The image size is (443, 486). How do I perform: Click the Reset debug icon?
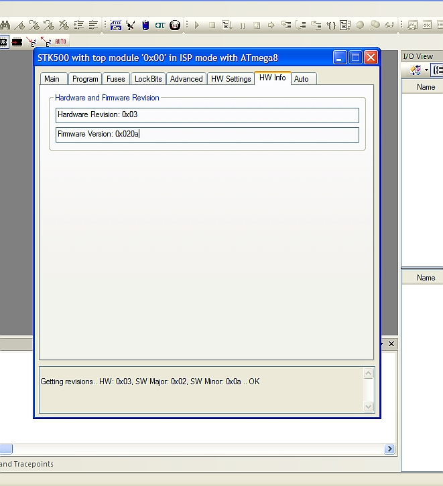(x=257, y=25)
